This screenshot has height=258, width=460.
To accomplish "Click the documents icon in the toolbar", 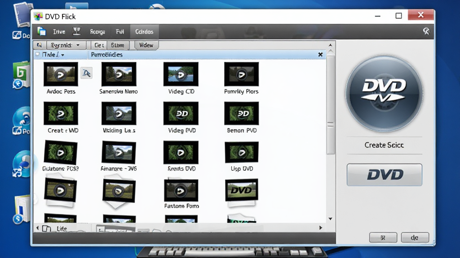I will tap(42, 31).
